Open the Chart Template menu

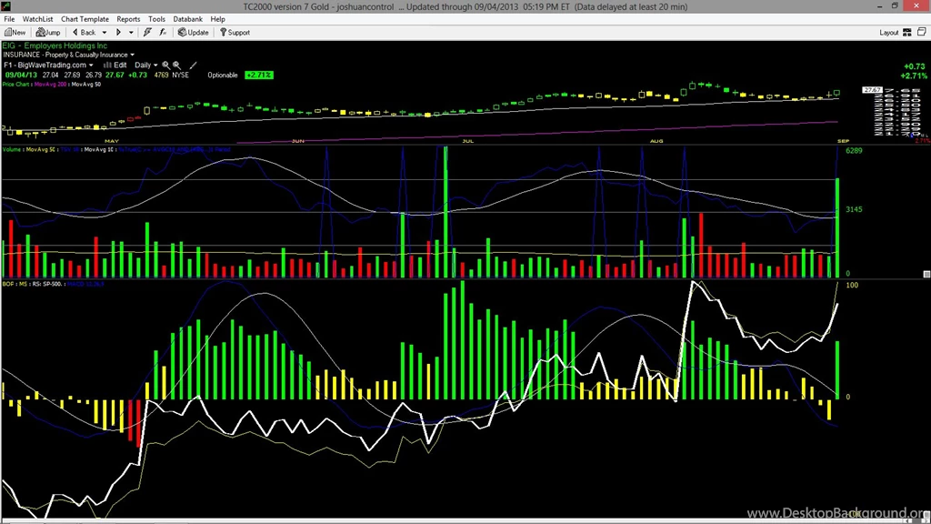pos(85,18)
